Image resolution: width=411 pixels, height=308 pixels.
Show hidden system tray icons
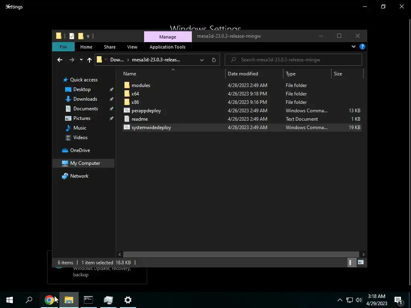(340, 300)
